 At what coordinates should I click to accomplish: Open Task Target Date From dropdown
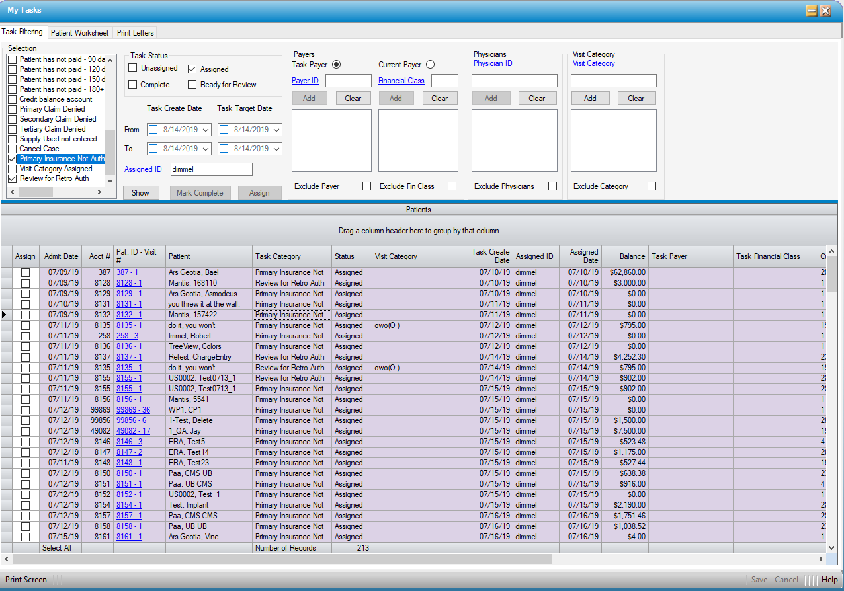click(x=276, y=130)
